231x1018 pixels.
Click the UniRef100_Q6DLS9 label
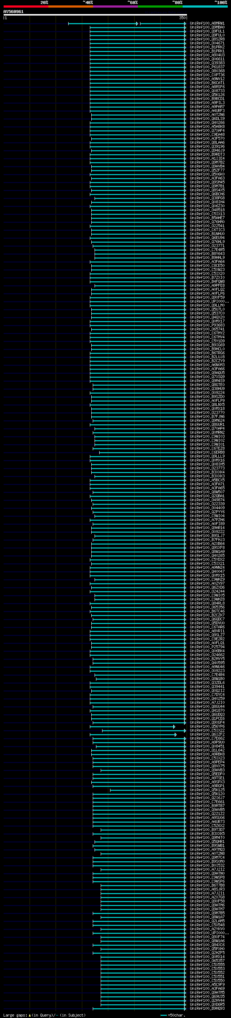207,118
